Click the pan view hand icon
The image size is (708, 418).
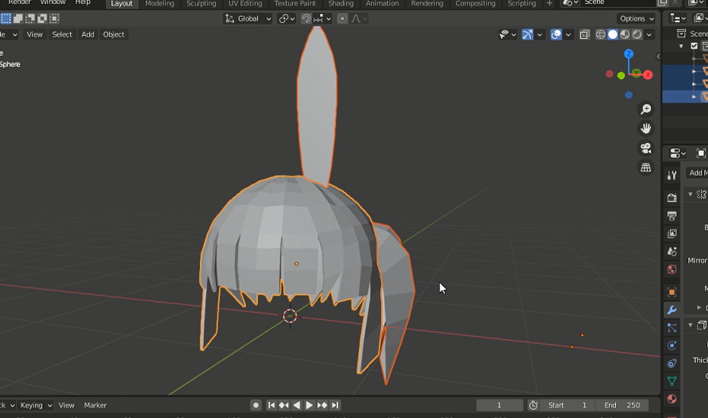[646, 129]
